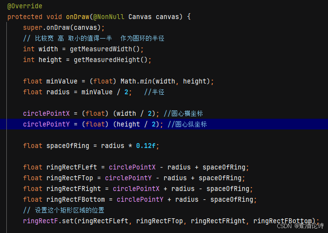The width and height of the screenshot is (328, 233).
Task: Click 'ringRectFRight' in its float declaration
Action: pyautogui.click(x=74, y=189)
